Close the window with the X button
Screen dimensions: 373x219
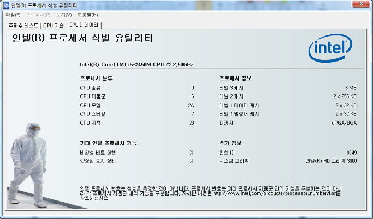click(361, 4)
